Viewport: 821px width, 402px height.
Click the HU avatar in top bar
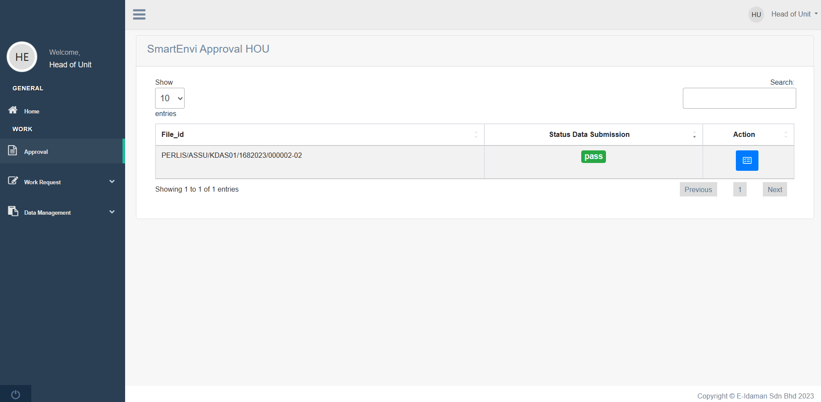point(756,14)
